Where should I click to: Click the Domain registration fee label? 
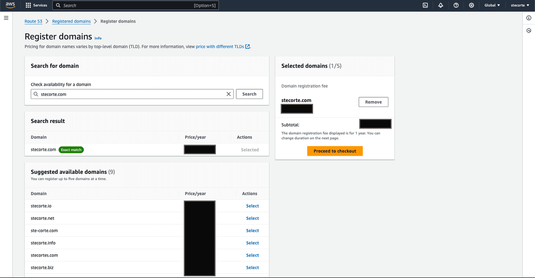(304, 86)
